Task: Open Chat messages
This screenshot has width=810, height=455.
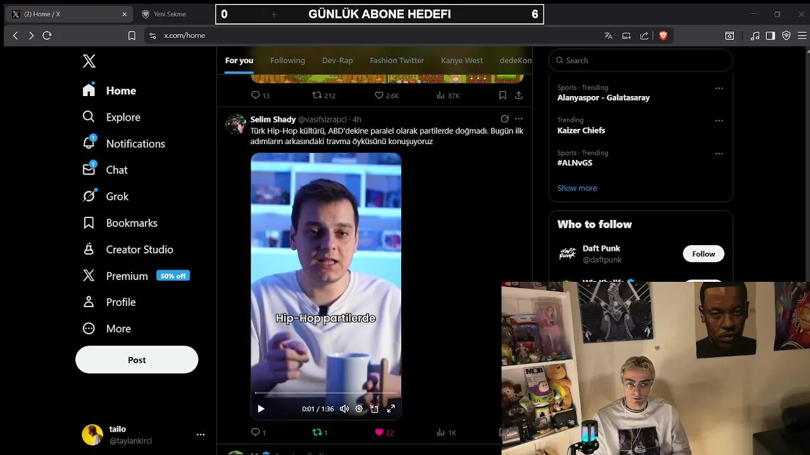Action: [x=104, y=170]
